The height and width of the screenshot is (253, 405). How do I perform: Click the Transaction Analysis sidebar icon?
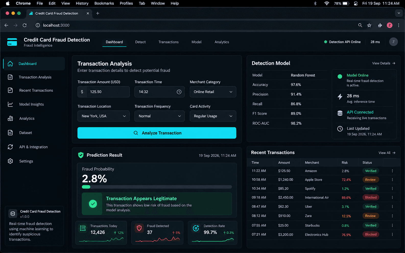pos(10,77)
